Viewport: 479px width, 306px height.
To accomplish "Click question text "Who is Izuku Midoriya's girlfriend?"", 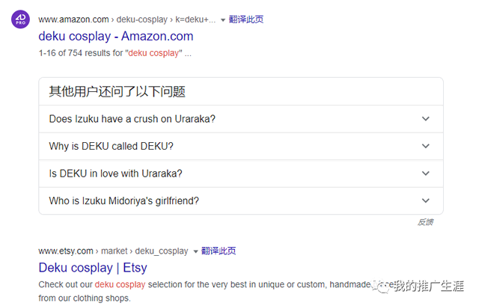I will pos(123,201).
